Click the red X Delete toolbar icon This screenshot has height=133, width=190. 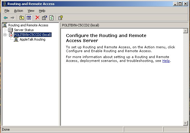coord(37,18)
